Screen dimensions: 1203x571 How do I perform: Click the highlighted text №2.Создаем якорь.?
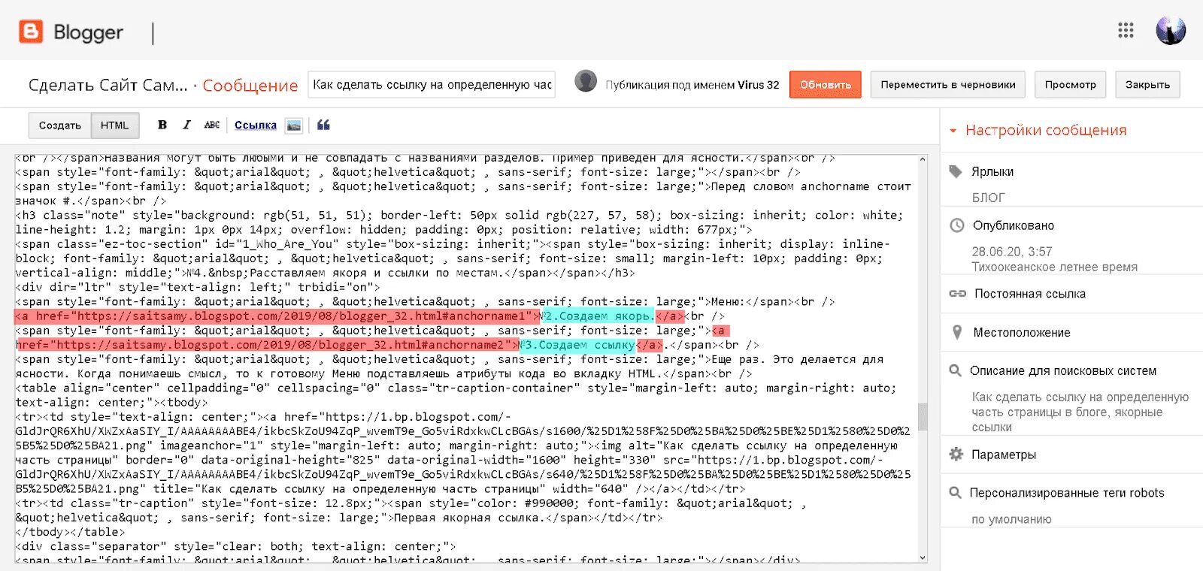[597, 316]
